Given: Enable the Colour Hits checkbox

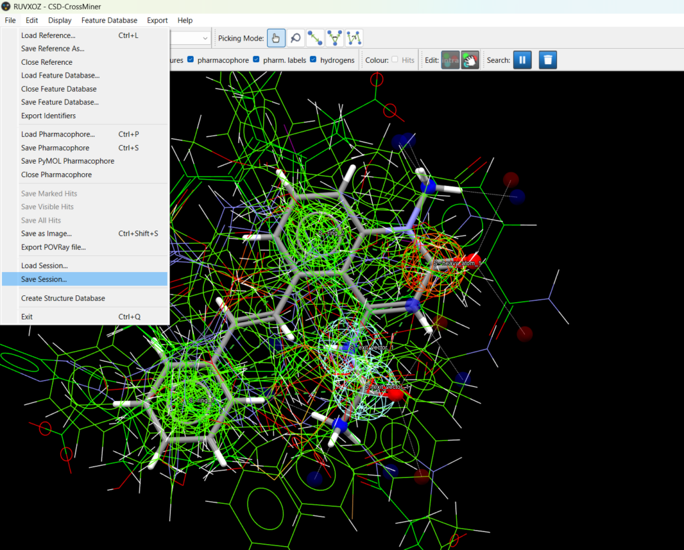Looking at the screenshot, I should [395, 60].
